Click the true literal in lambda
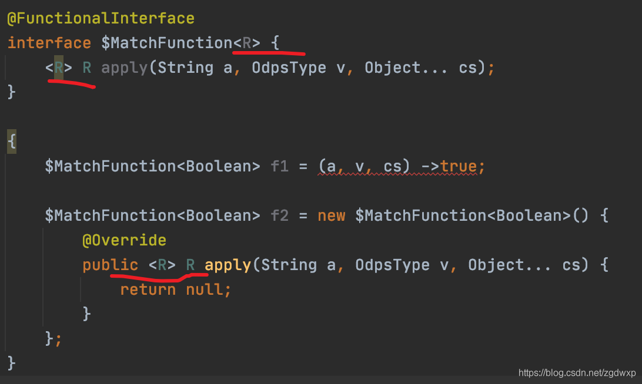Screen dimensions: 642x384 pyautogui.click(x=459, y=166)
